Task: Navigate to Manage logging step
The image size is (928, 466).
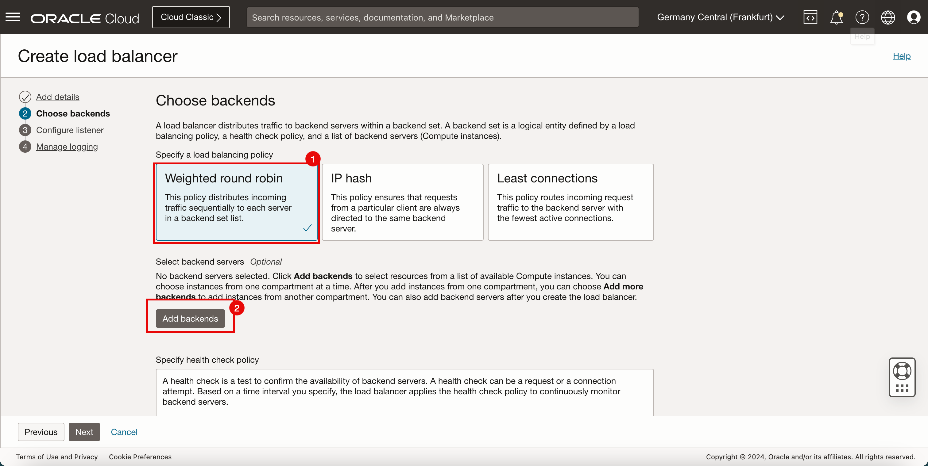Action: tap(67, 146)
